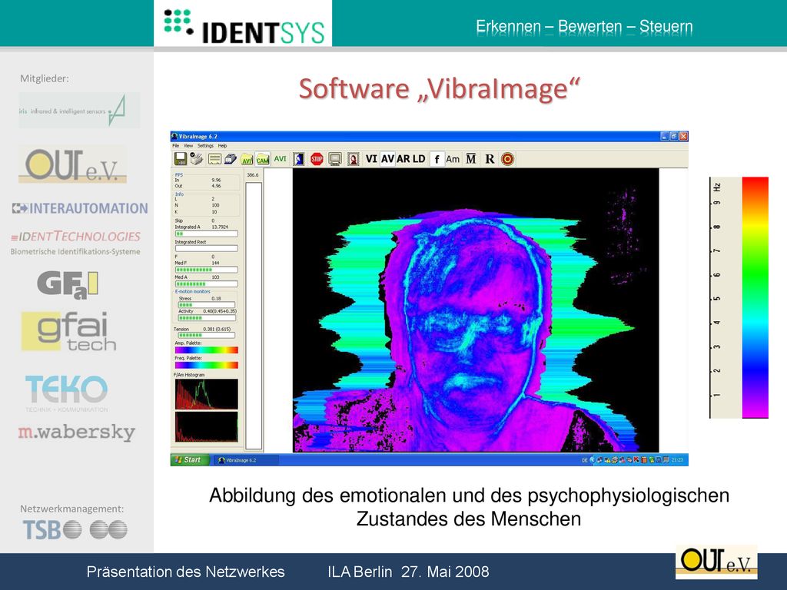Minimize the VibraImage window
The width and height of the screenshot is (787, 590).
click(x=665, y=136)
